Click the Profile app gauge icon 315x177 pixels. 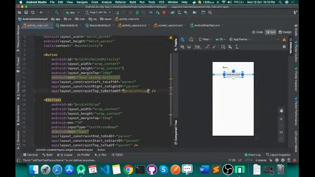[151, 12]
